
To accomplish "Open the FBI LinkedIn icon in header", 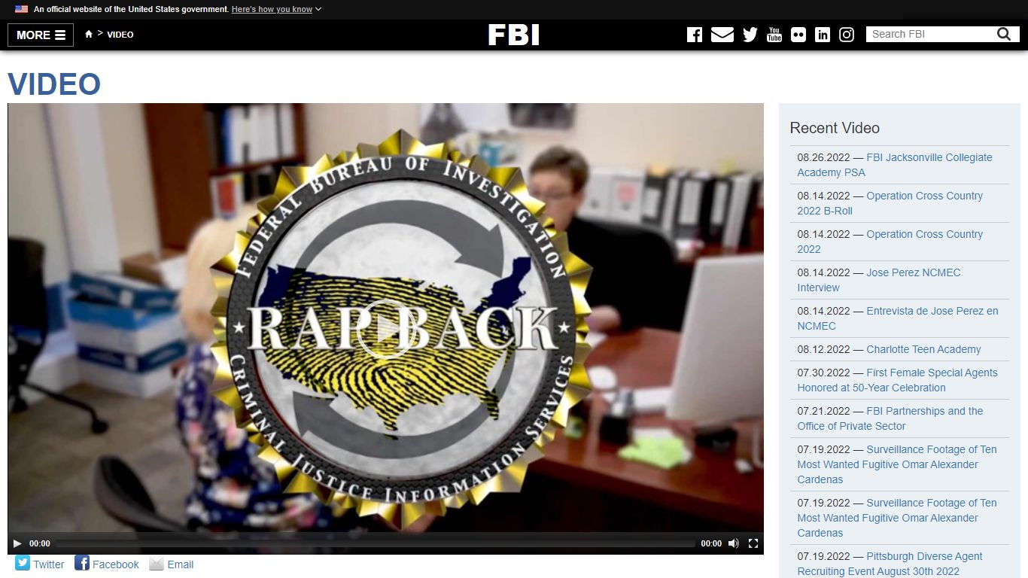I will click(823, 35).
